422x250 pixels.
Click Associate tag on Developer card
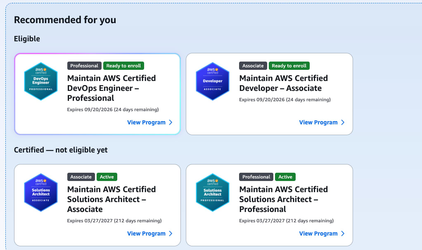(253, 66)
